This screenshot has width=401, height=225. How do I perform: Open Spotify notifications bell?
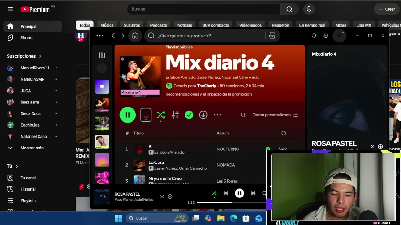tap(314, 36)
